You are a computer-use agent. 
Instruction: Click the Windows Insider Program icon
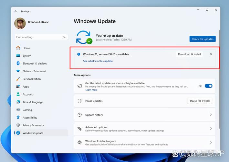click(x=79, y=142)
